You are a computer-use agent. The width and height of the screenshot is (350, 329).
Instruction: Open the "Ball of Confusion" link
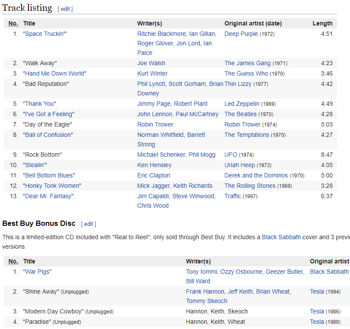[48, 135]
